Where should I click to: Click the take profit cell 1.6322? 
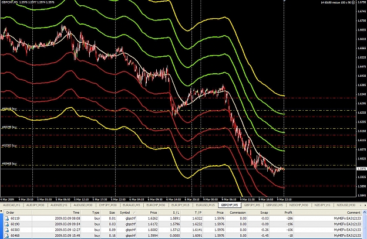[196, 218]
